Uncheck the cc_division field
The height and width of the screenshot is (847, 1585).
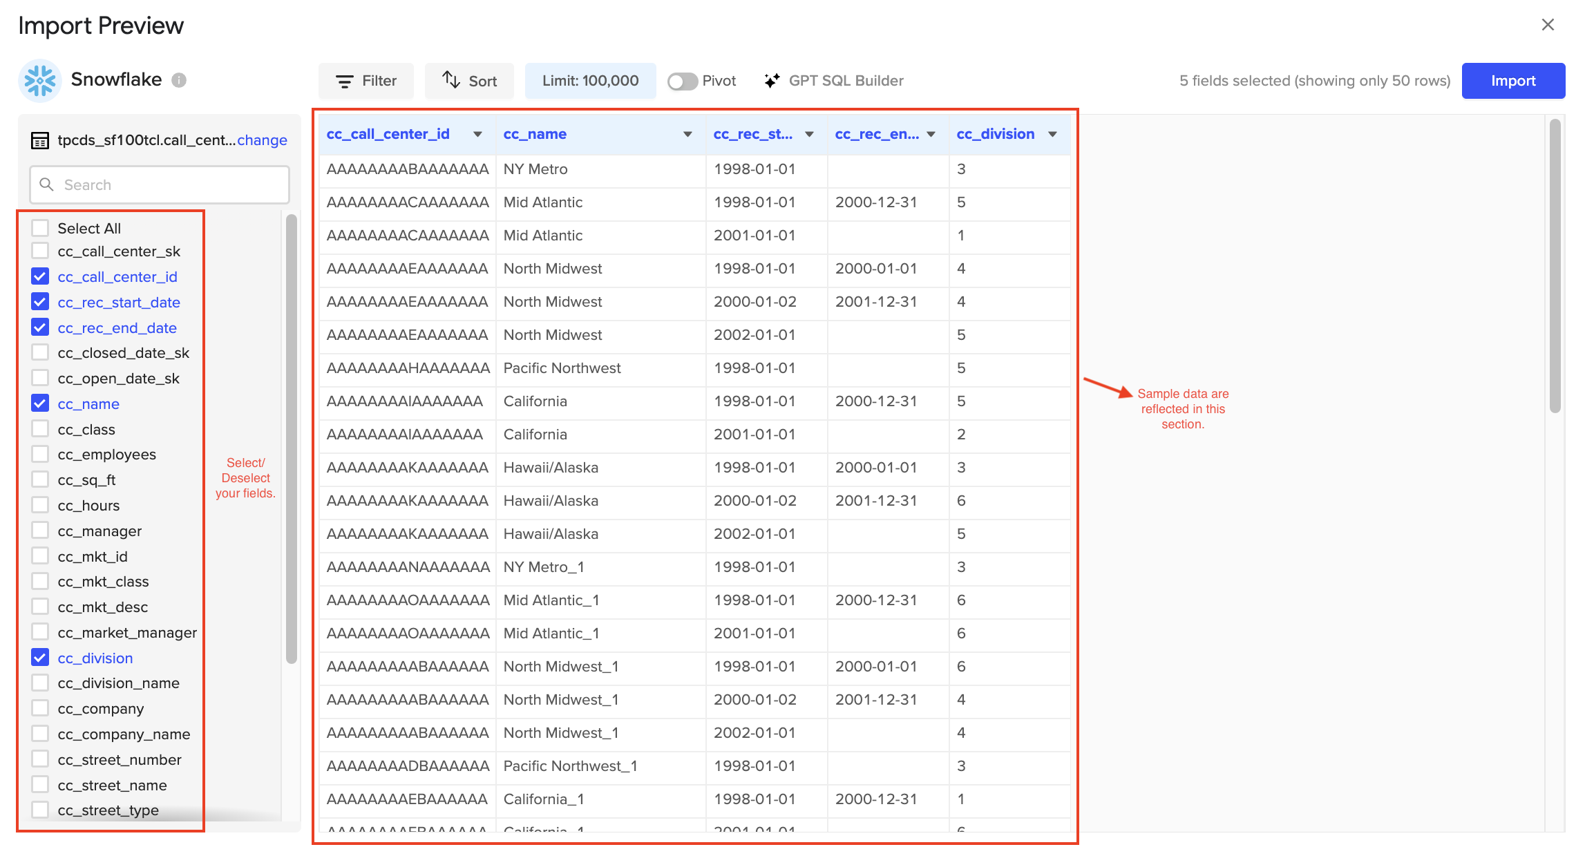pyautogui.click(x=40, y=658)
